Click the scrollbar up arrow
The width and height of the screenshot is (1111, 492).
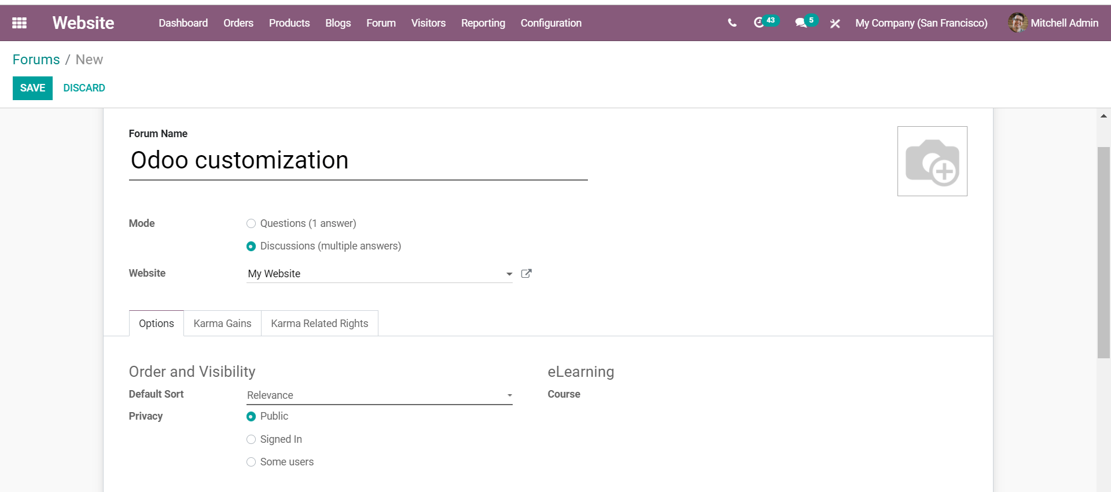coord(1103,116)
